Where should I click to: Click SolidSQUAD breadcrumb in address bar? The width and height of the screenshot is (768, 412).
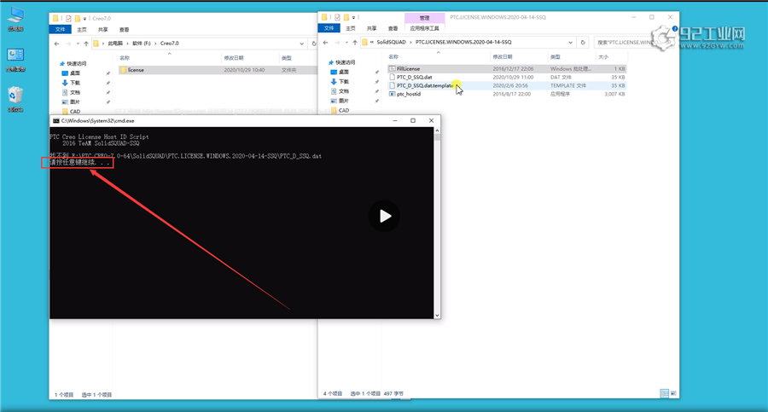[392, 42]
